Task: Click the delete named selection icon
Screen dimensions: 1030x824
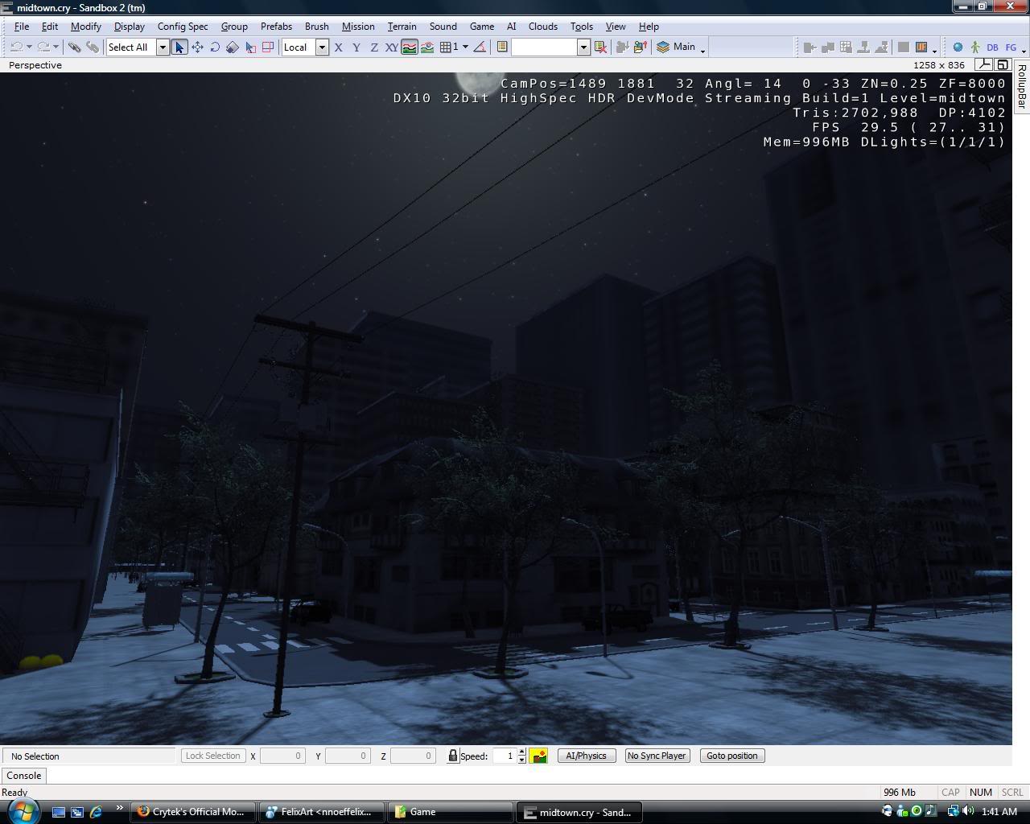Action: (x=599, y=47)
